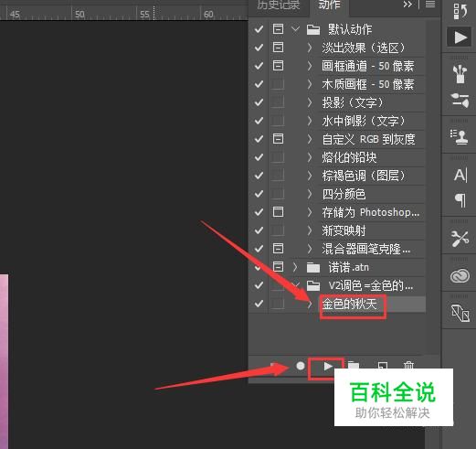
Task: Open the Brush Settings dock icon
Action: pyautogui.click(x=460, y=101)
